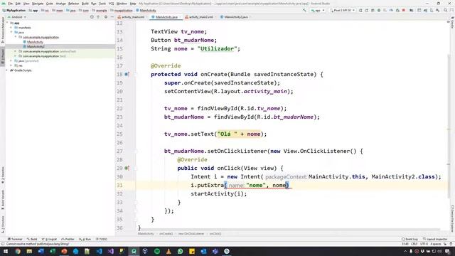Expand the manifests folder
Image resolution: width=455 pixels, height=256 pixels.
pos(11,28)
